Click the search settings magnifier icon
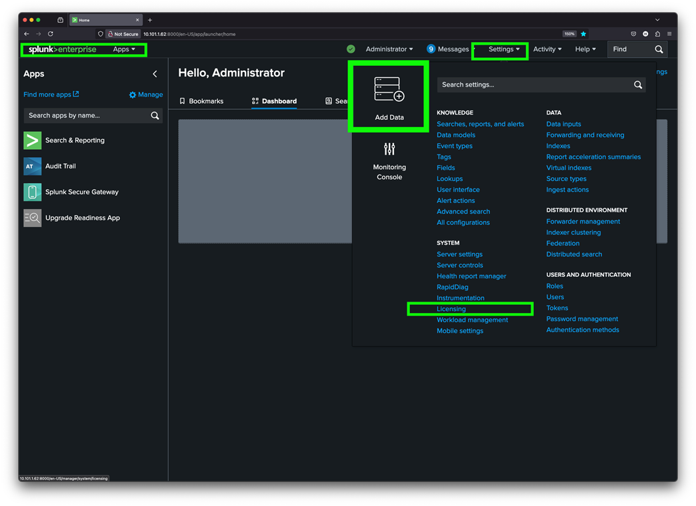696x506 pixels. tap(638, 85)
